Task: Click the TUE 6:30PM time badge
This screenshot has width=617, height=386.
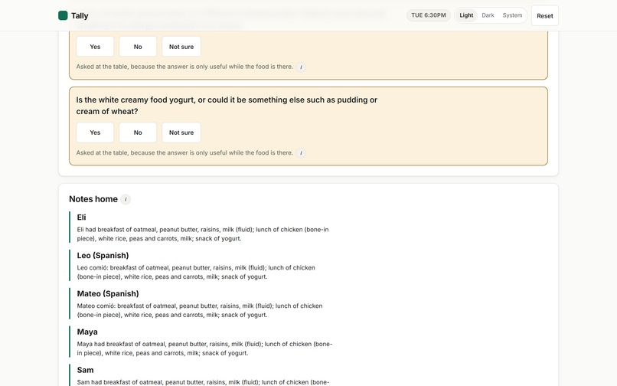Action: (429, 15)
